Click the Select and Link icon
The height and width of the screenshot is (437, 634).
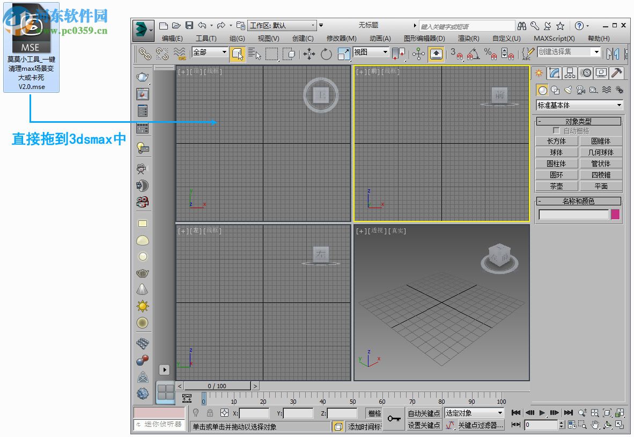pyautogui.click(x=145, y=54)
